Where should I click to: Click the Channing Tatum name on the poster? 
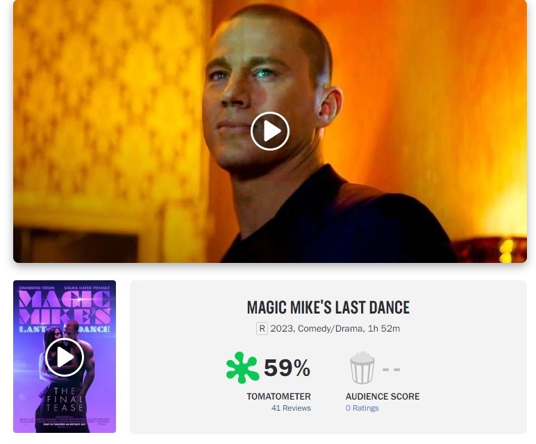coord(37,288)
